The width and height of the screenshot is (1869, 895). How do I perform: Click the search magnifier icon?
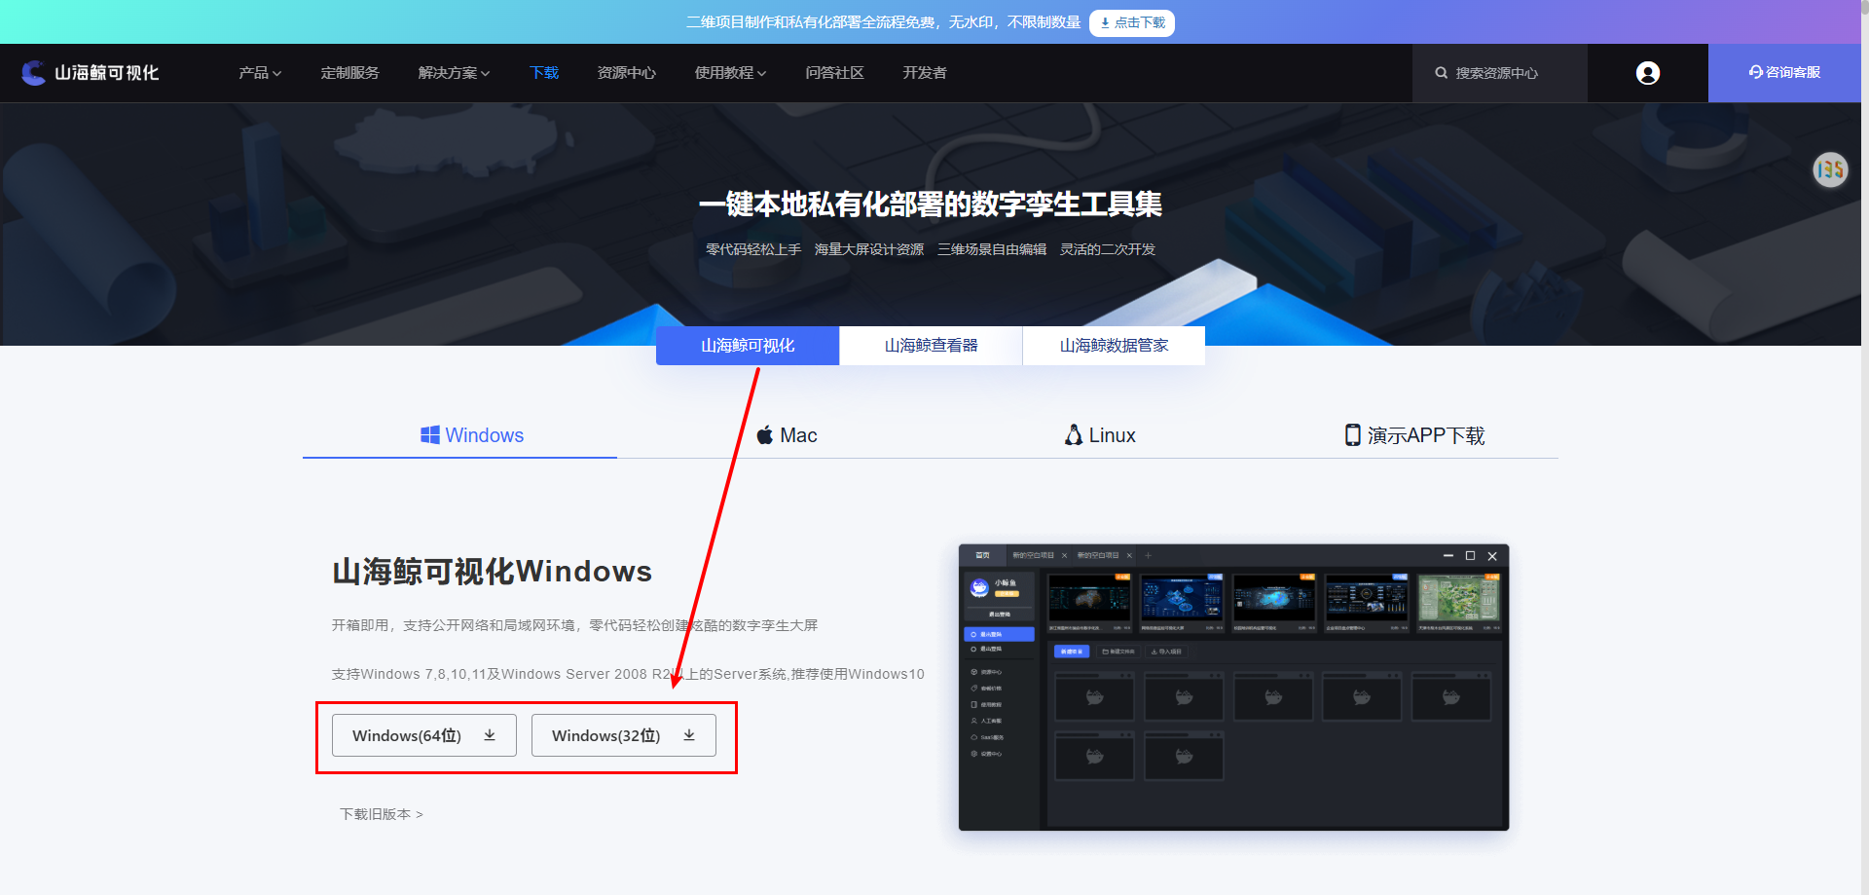[x=1441, y=73]
